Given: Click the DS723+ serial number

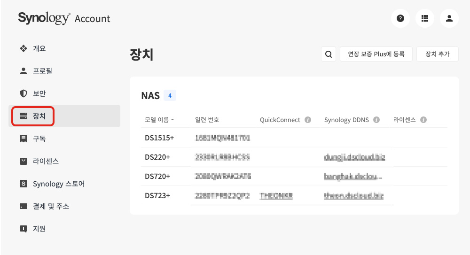Looking at the screenshot, I should coord(222,196).
